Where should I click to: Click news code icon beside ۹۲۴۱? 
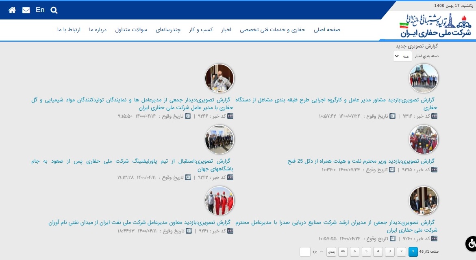click(x=230, y=231)
